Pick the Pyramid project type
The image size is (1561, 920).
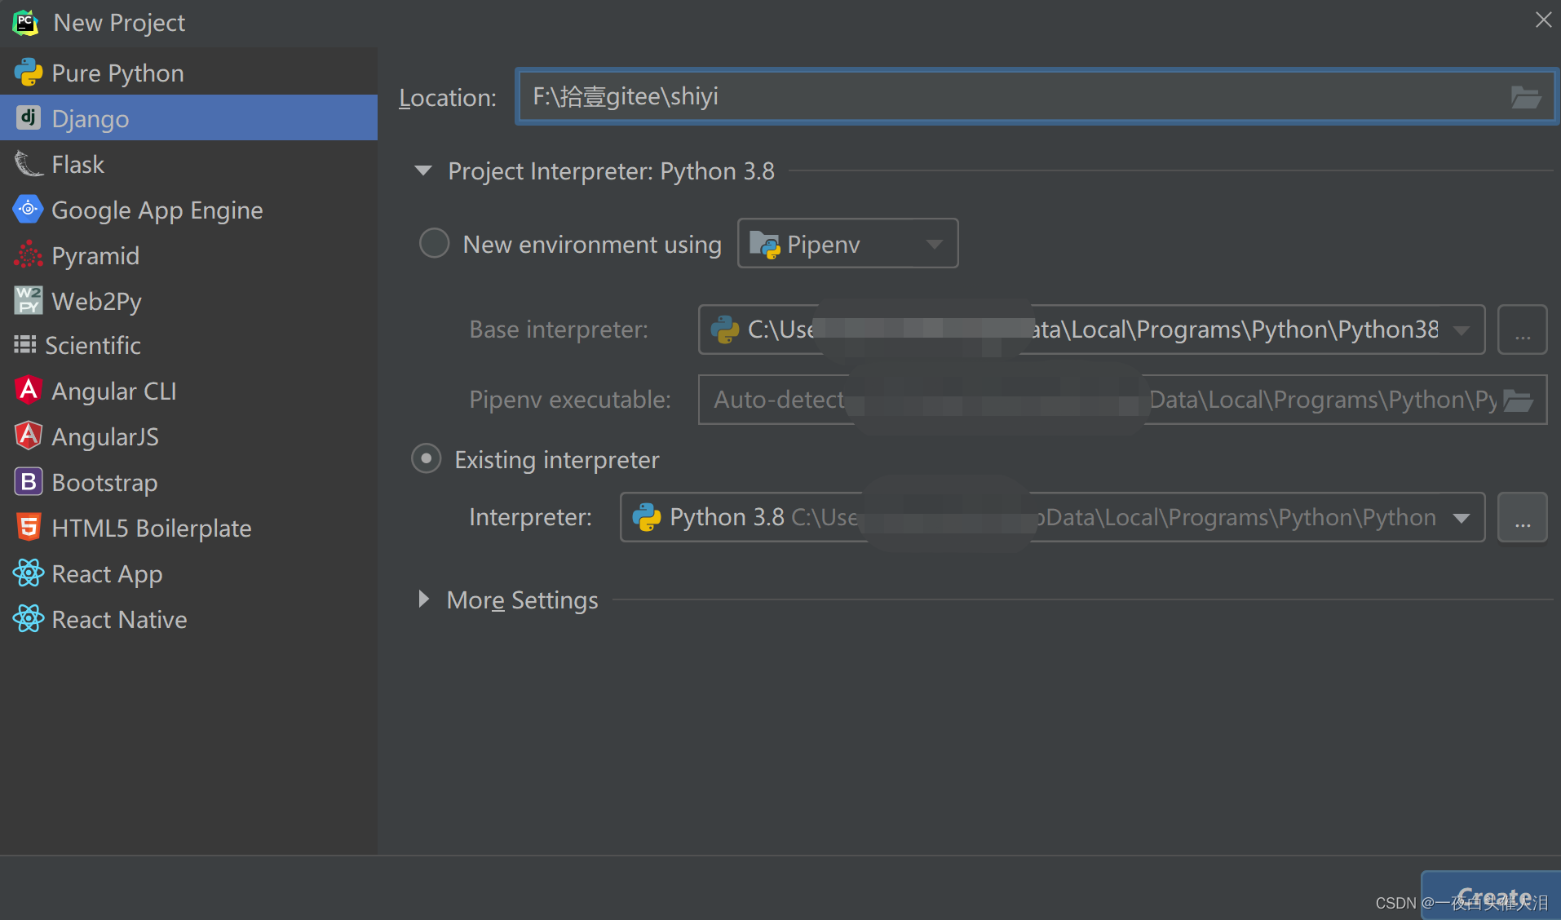coord(188,255)
